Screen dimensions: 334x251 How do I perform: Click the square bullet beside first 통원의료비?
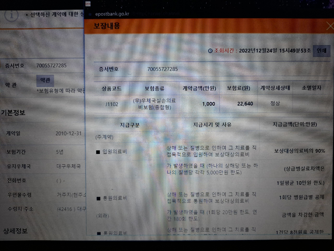click(98, 198)
